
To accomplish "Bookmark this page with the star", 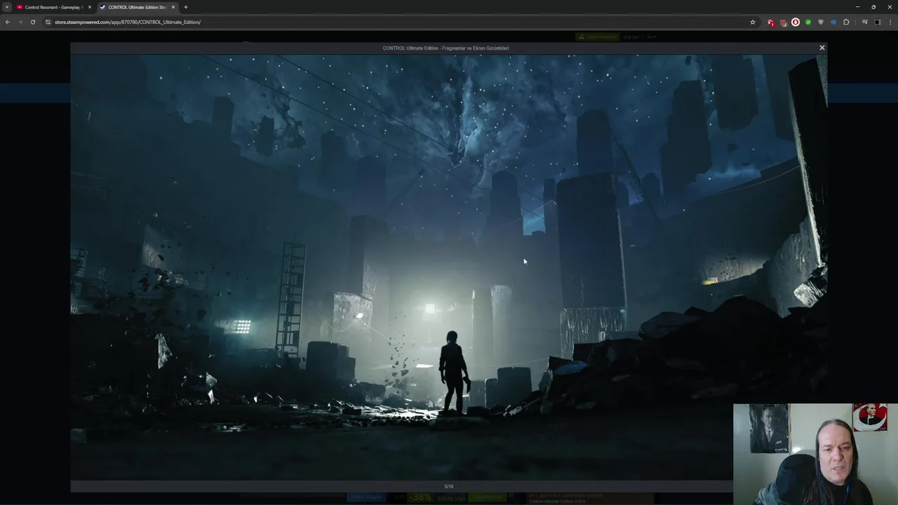I will 753,22.
